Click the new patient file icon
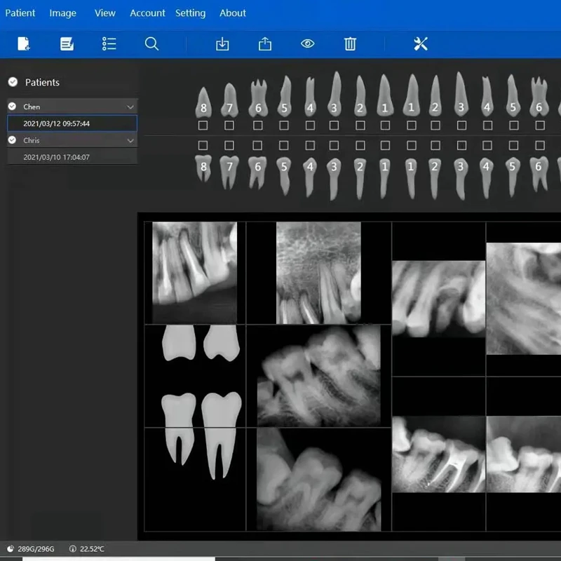 click(24, 44)
